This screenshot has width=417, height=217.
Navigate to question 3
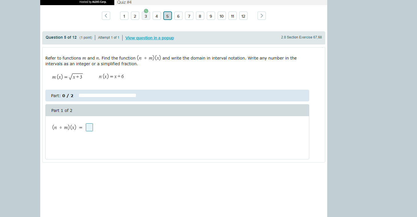point(146,16)
